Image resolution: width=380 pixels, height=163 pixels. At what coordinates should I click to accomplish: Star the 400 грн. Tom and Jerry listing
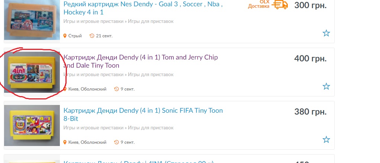pos(326,86)
